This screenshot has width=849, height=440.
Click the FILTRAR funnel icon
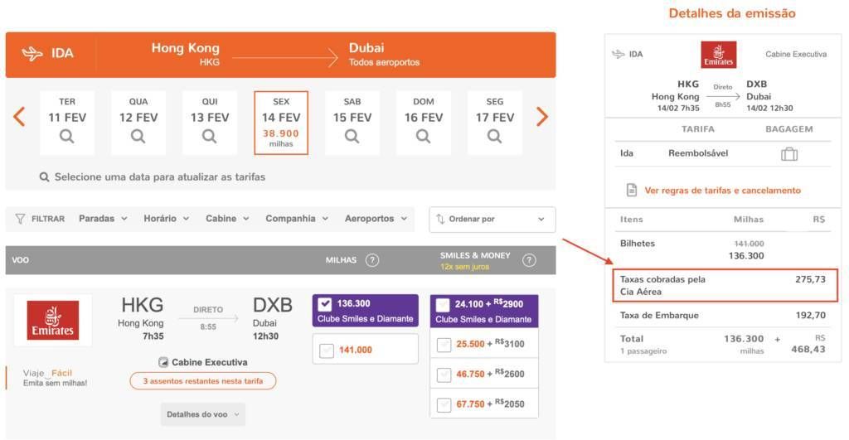(20, 219)
